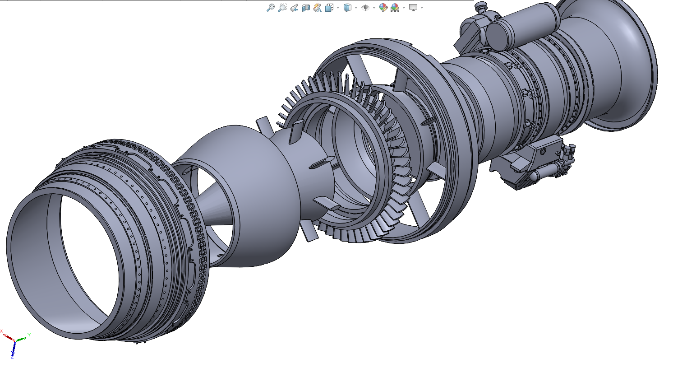The width and height of the screenshot is (673, 368).
Task: Toggle the Hide/Show Items eye icon
Action: (365, 8)
